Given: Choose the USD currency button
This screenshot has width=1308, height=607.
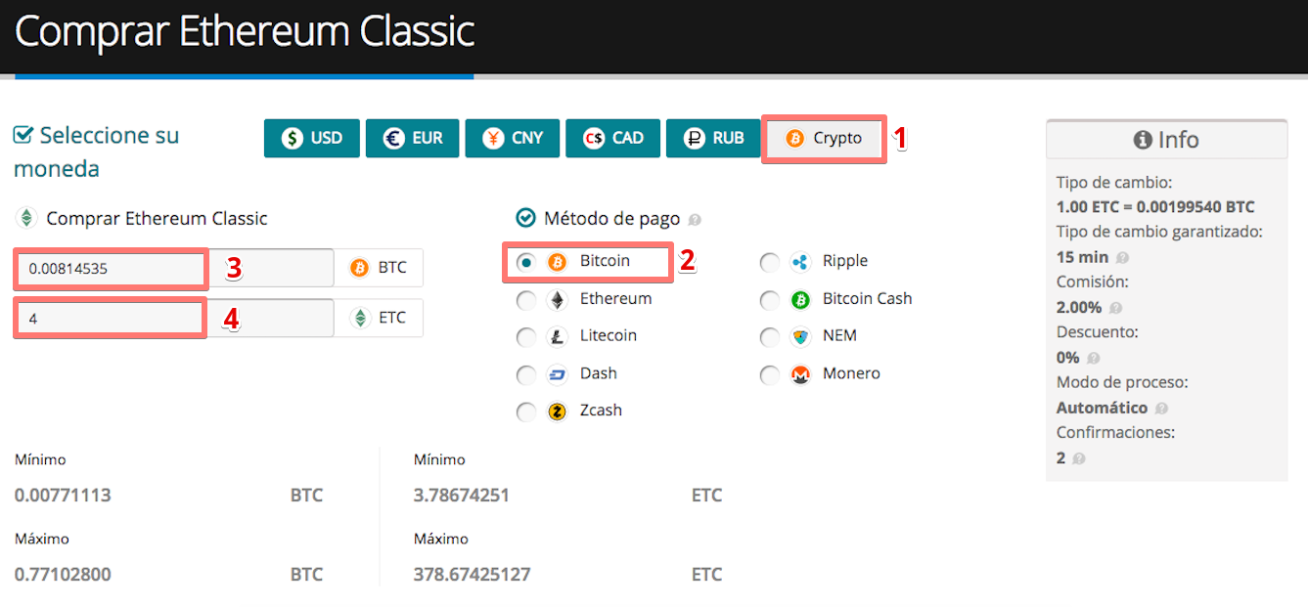Looking at the screenshot, I should pos(311,138).
